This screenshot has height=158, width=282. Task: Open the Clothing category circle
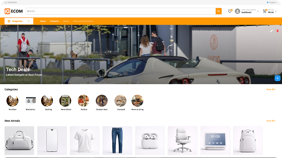point(47,101)
